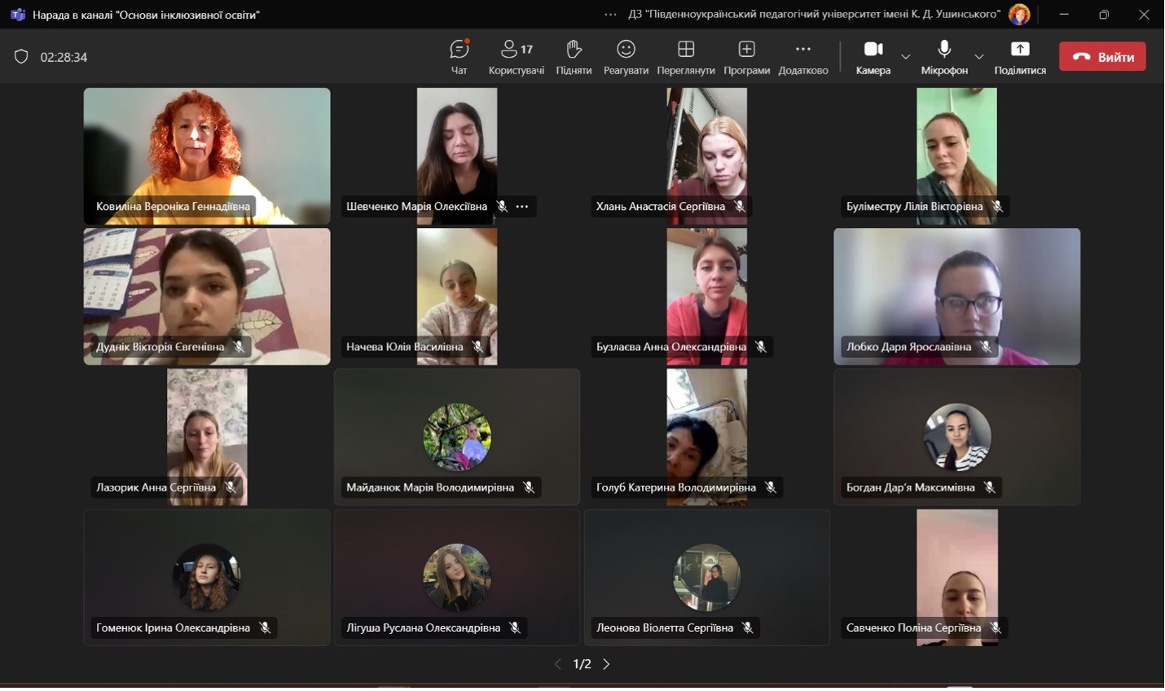Go to the next participants page
This screenshot has width=1165, height=691.
click(606, 664)
